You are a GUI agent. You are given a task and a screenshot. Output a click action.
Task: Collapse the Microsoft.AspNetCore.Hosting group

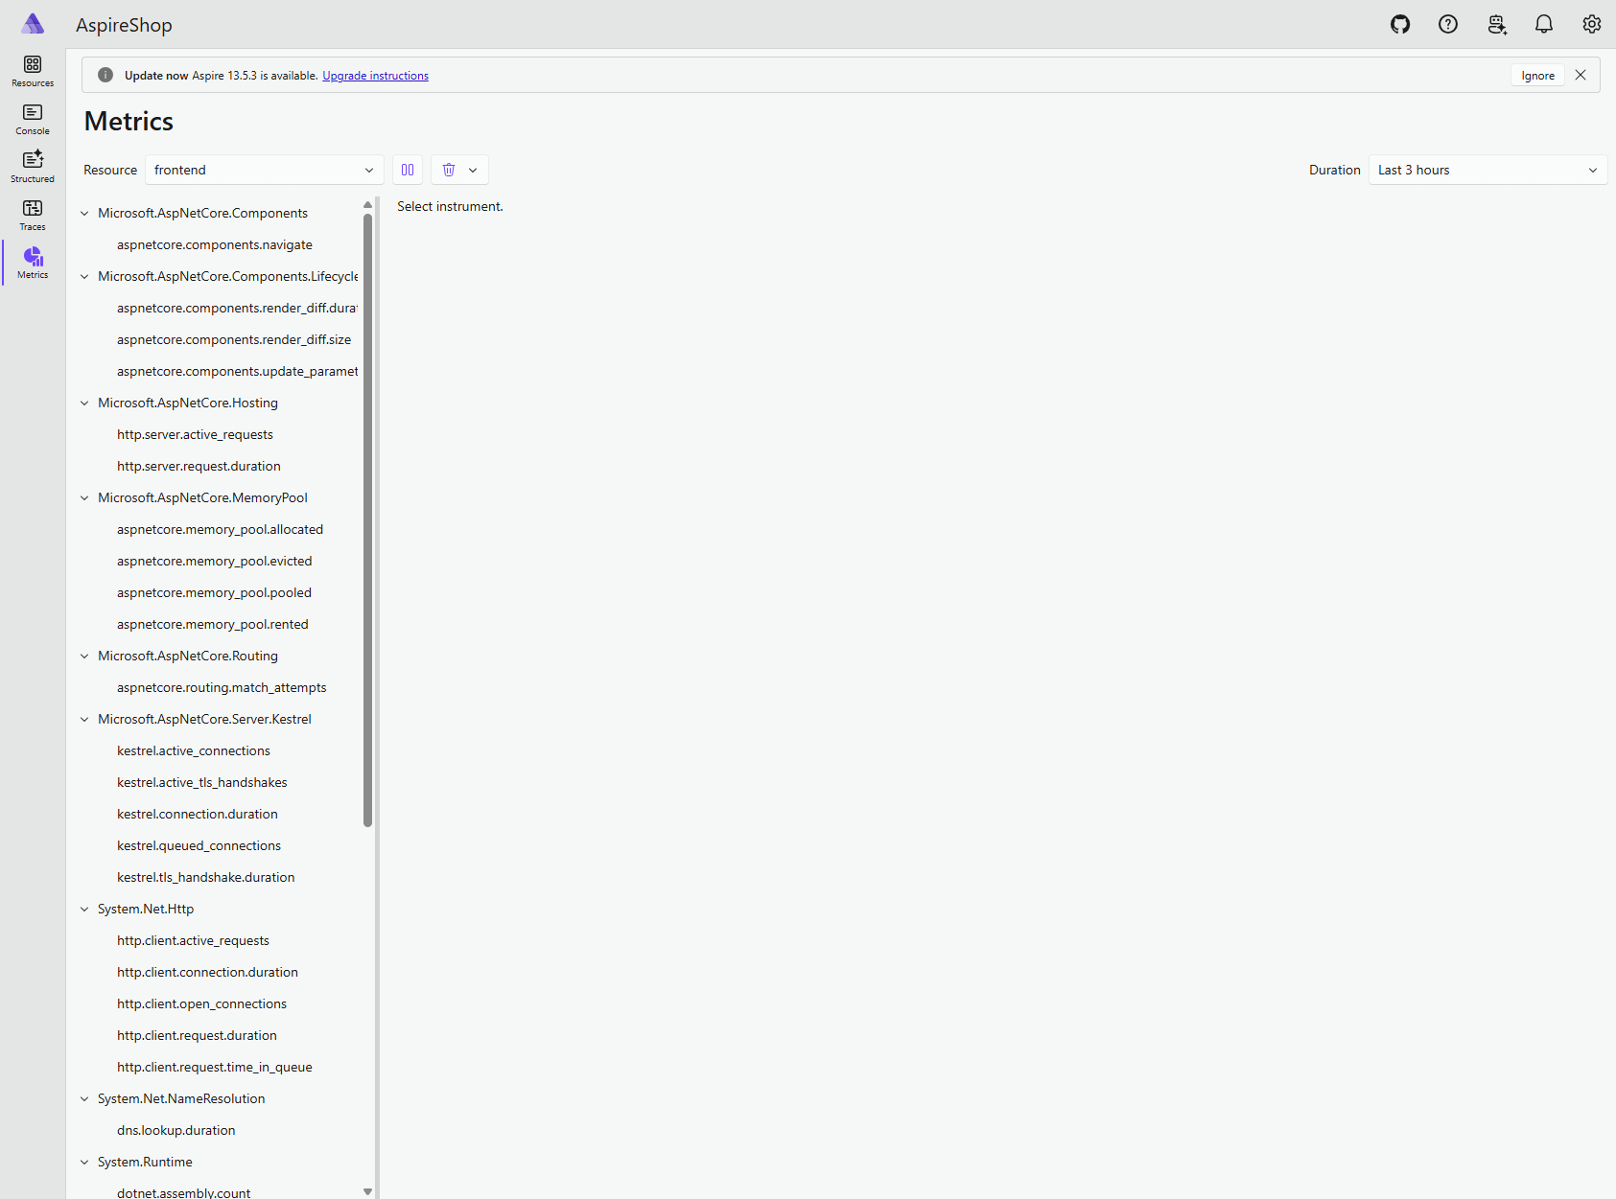84,403
